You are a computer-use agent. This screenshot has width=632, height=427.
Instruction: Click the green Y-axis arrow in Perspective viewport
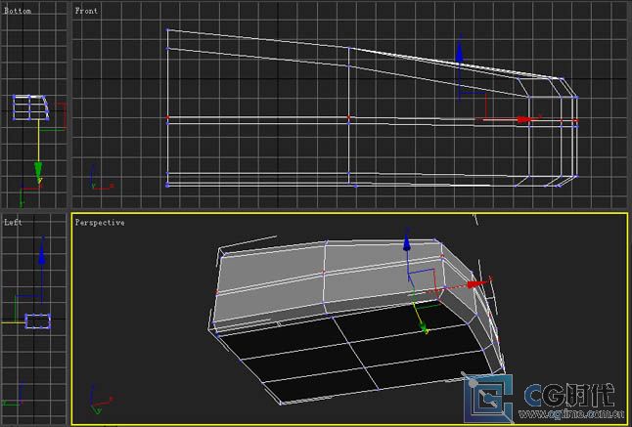pos(424,327)
